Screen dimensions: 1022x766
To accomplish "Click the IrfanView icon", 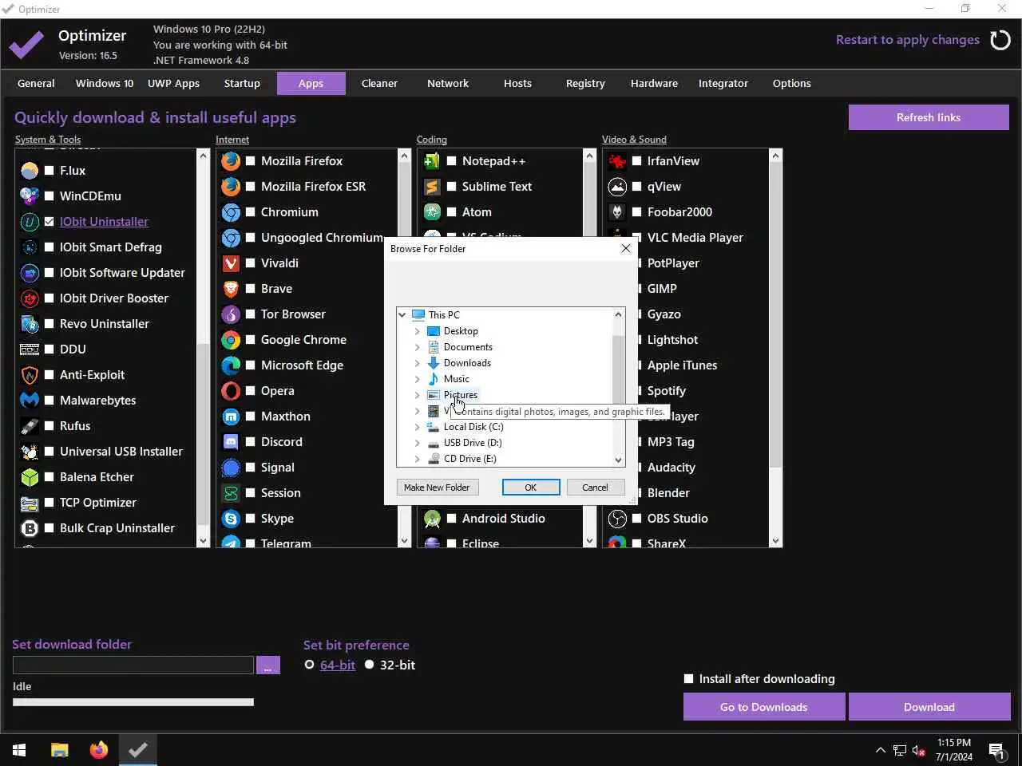I will pyautogui.click(x=617, y=161).
